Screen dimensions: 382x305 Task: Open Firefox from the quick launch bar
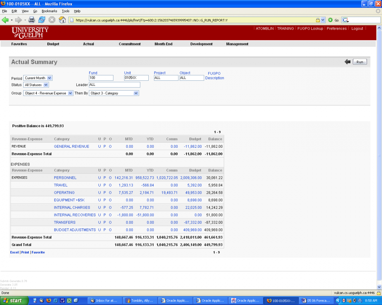coord(49,300)
